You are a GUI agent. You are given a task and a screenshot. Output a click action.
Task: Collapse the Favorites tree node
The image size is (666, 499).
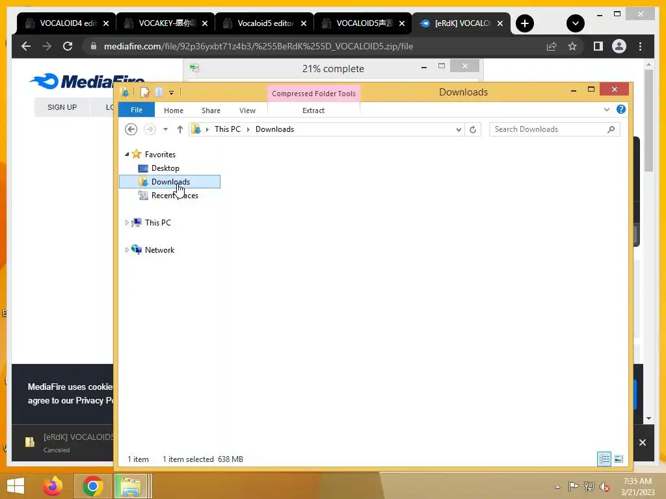[x=127, y=155]
